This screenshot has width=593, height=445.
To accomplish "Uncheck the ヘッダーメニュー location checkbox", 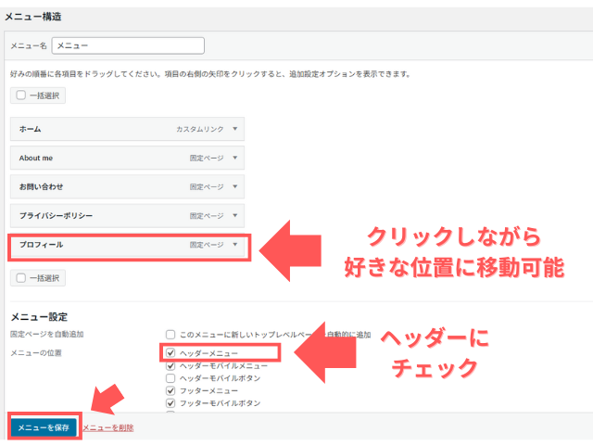I will click(170, 353).
